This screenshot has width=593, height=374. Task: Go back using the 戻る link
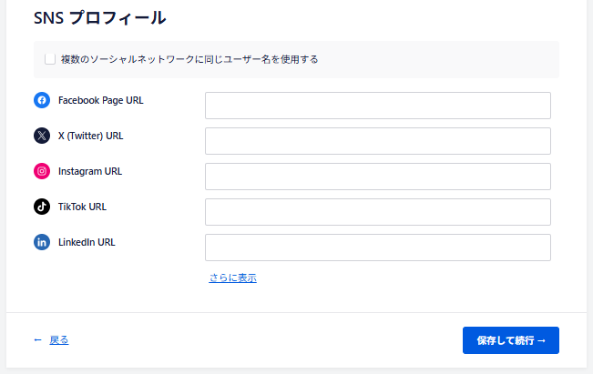click(58, 340)
